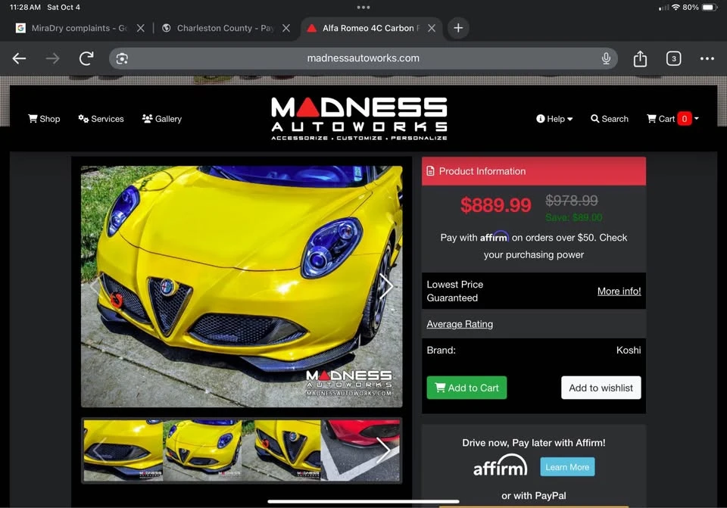Expand the Help dropdown
The width and height of the screenshot is (727, 508).
(554, 119)
